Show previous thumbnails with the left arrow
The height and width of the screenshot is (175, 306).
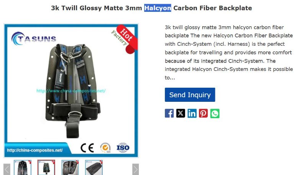7,169
